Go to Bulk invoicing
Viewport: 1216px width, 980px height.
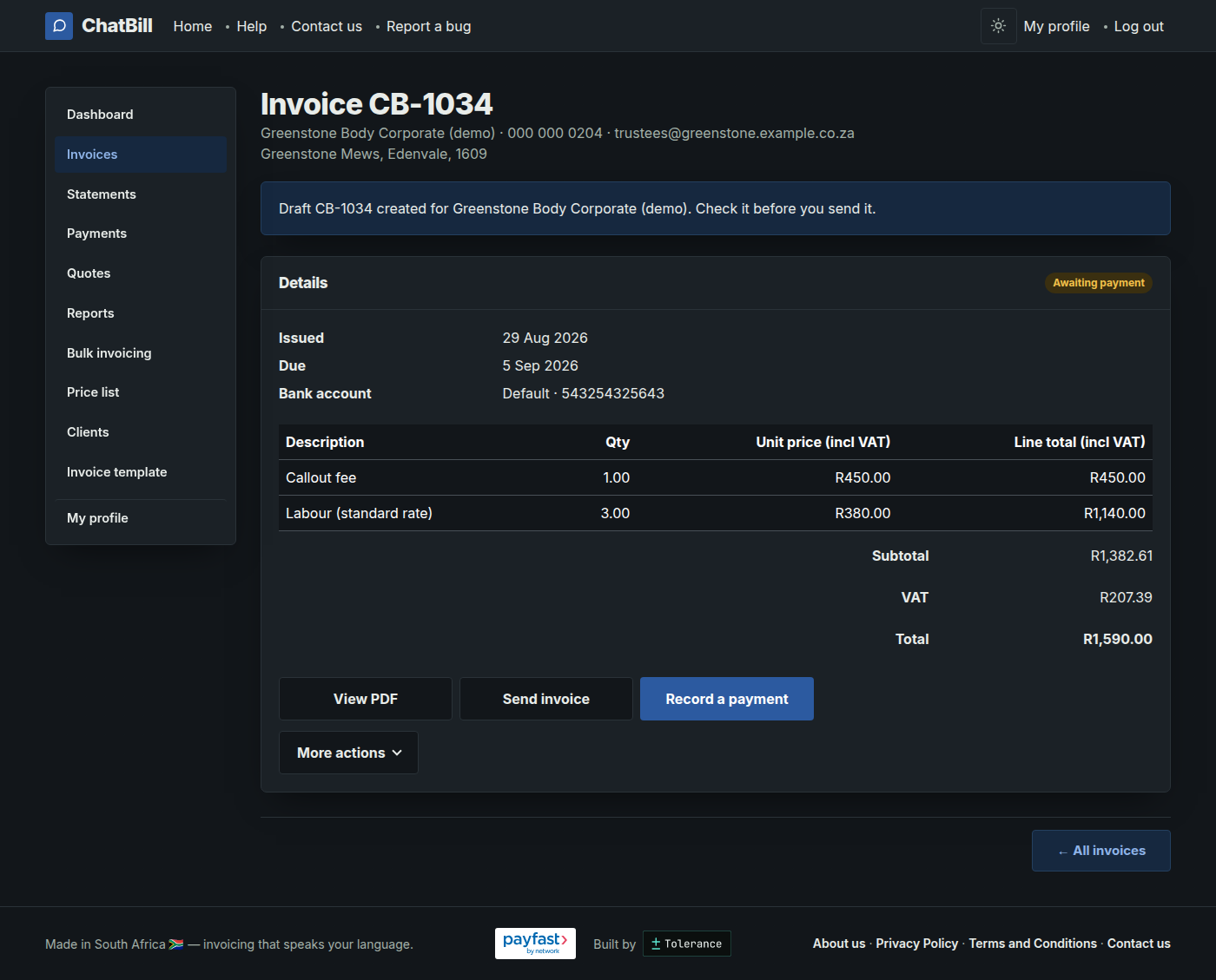pos(141,353)
